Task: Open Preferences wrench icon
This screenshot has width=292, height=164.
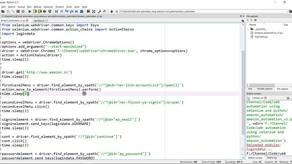Action: [99, 11]
